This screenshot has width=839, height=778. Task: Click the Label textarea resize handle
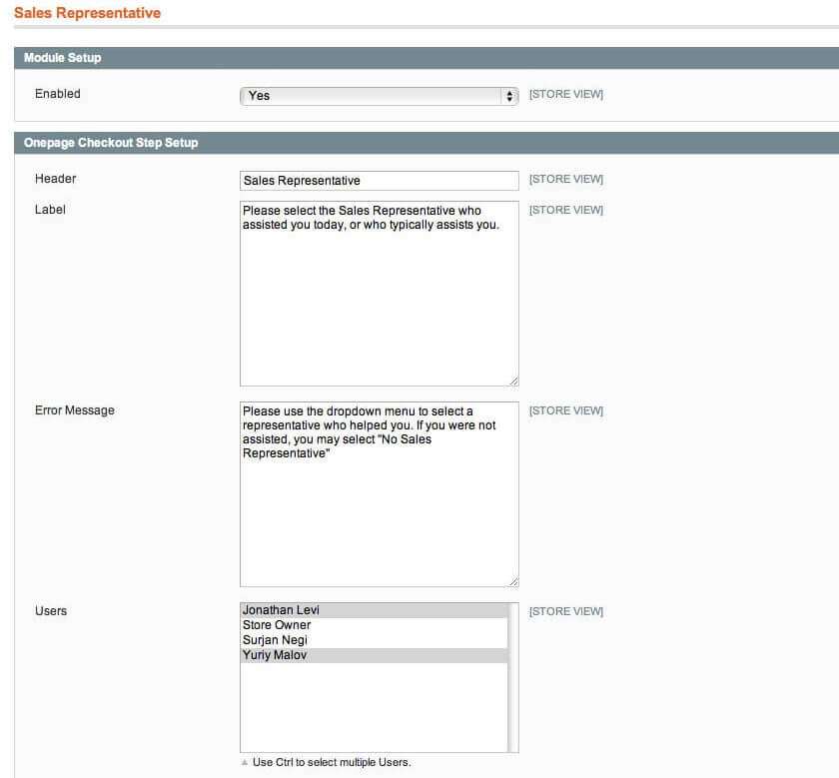coord(513,381)
